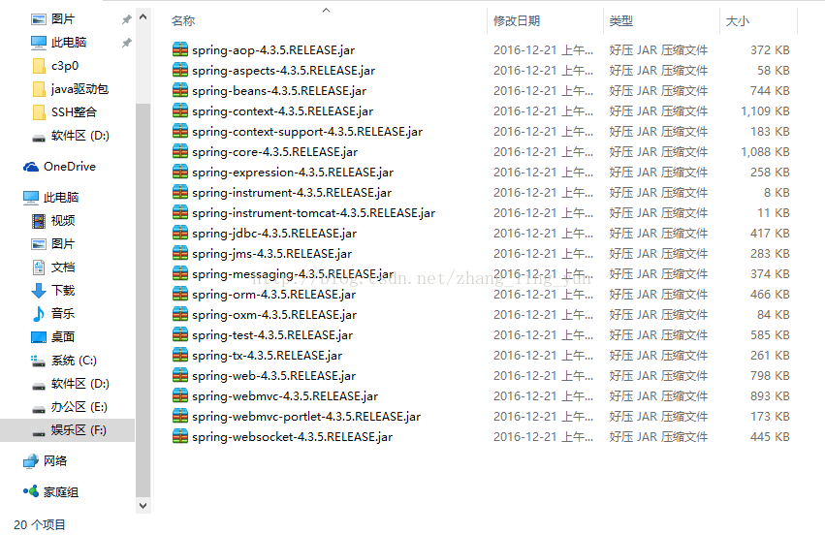Open 图片 library below 视频
This screenshot has width=825, height=535.
53,244
